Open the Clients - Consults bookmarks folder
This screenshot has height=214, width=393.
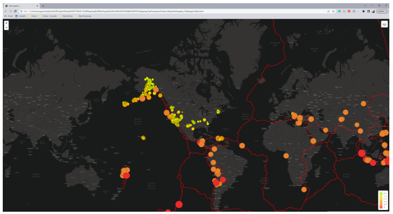point(48,16)
